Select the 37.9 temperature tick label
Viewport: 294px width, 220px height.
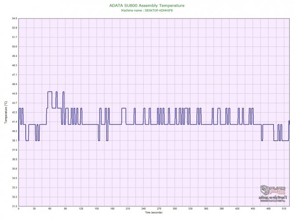(14, 150)
